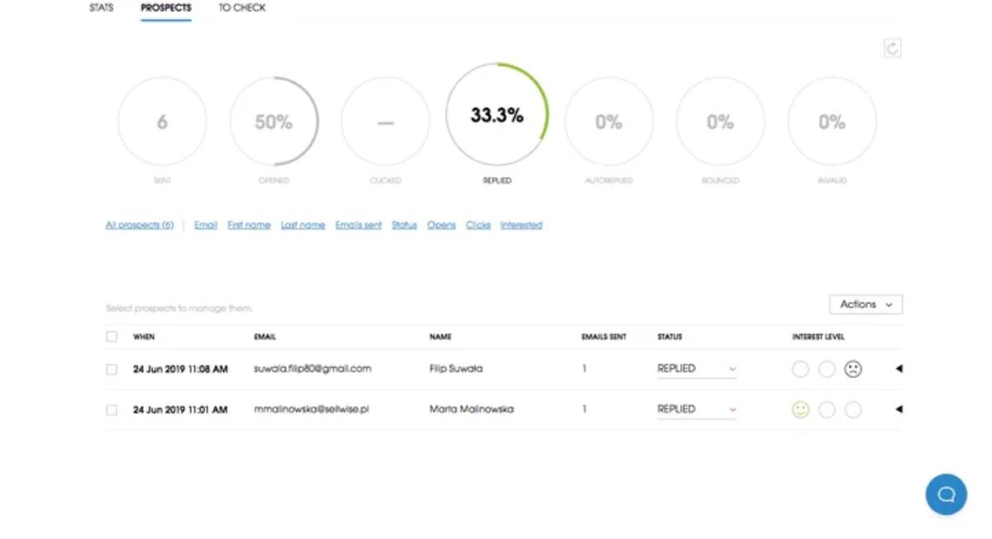Select the Bounced 0% stat circle

(720, 121)
